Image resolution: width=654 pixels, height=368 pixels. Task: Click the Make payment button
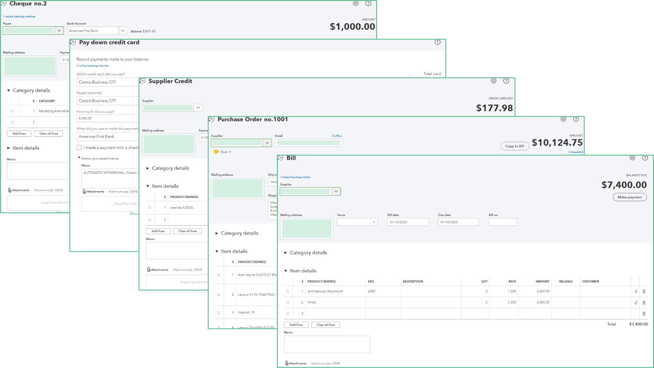pos(629,197)
